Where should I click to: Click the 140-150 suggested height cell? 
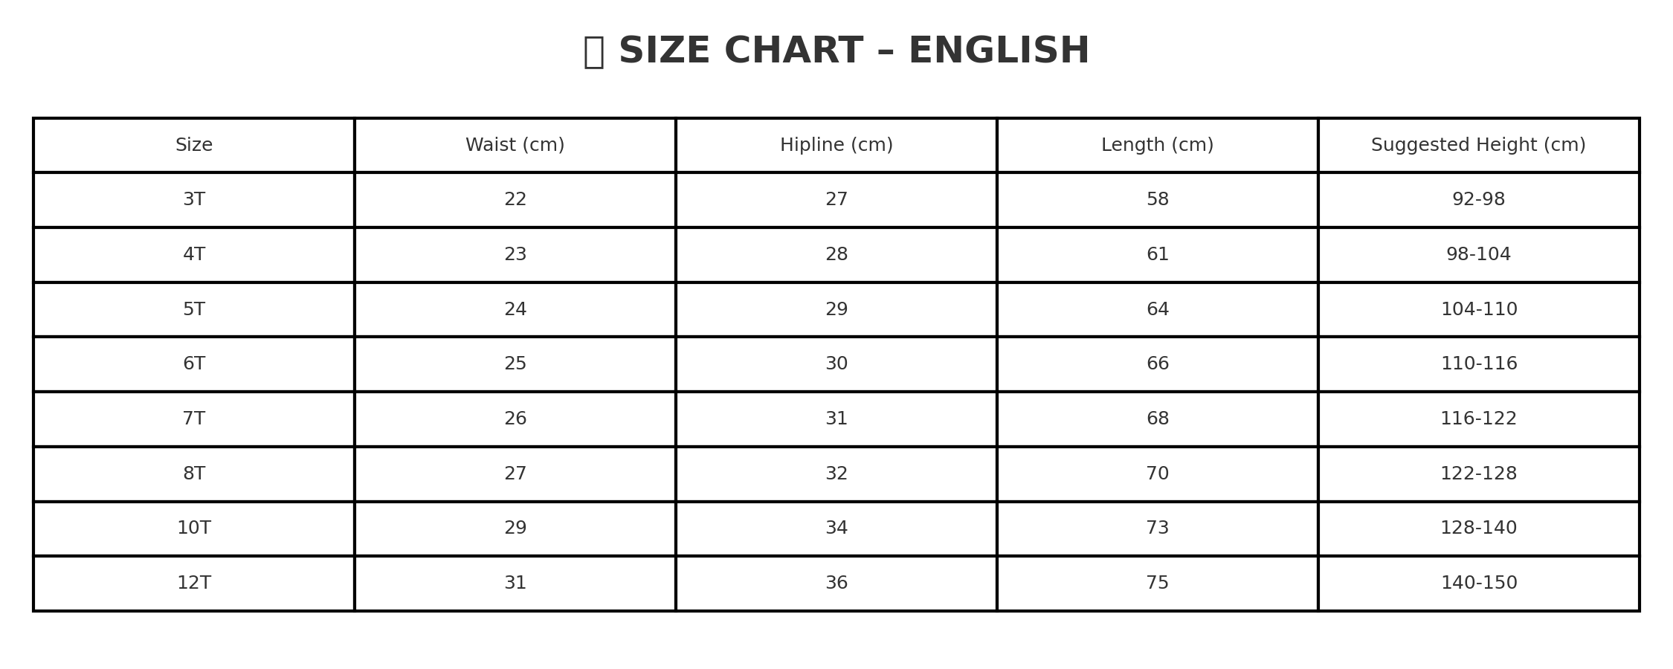click(x=1479, y=584)
